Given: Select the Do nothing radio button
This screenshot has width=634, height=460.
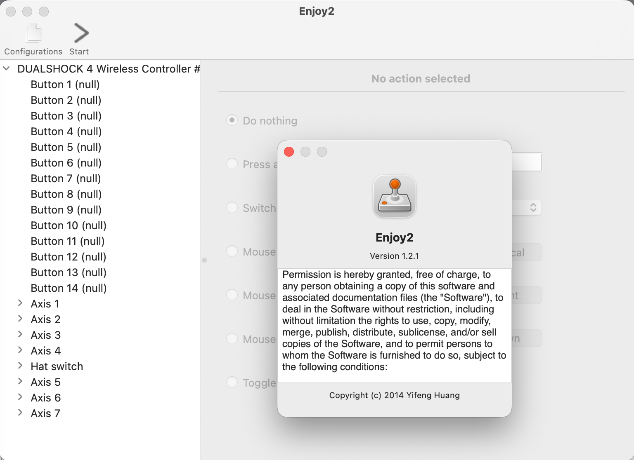Looking at the screenshot, I should pos(232,120).
